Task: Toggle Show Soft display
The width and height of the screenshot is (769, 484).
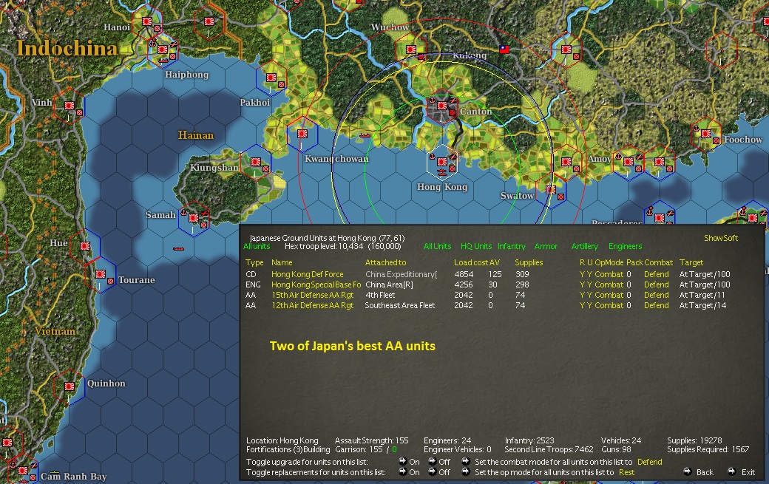Action: 720,238
